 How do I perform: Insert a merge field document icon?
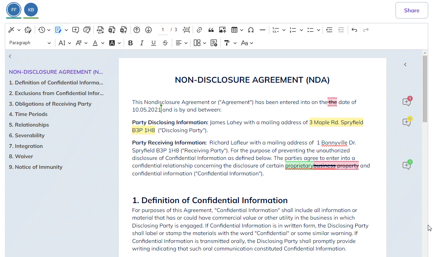[214, 43]
